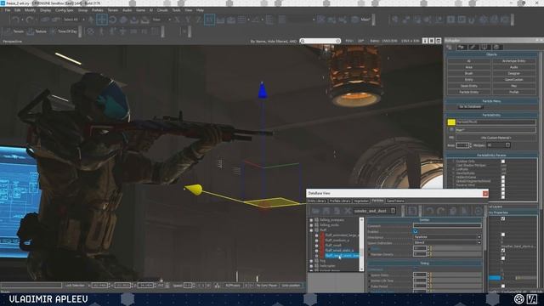The width and height of the screenshot is (544, 306).
Task: Lock movement to the Z axis
Action: pos(198,20)
